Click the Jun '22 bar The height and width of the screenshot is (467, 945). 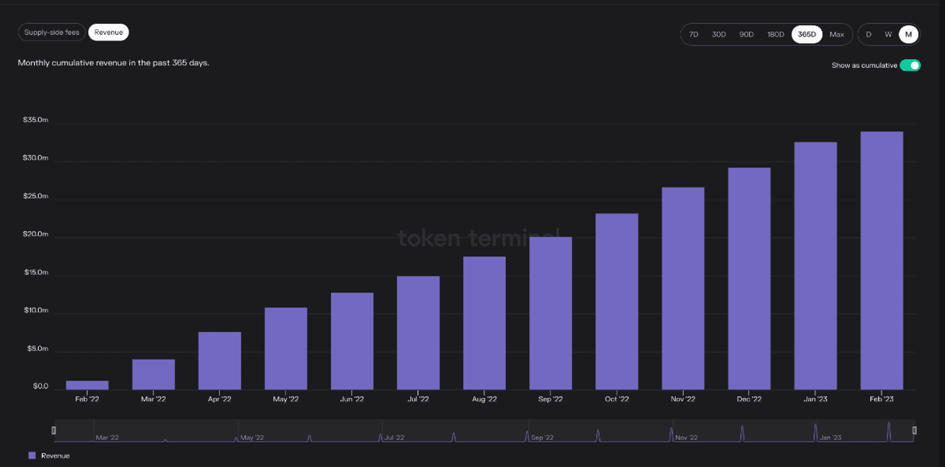click(x=352, y=341)
